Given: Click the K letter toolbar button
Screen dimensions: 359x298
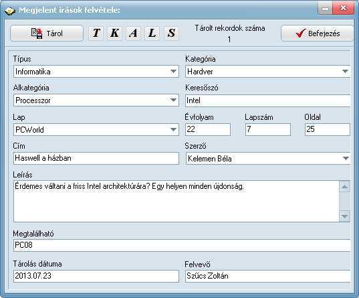Looking at the screenshot, I should (114, 33).
